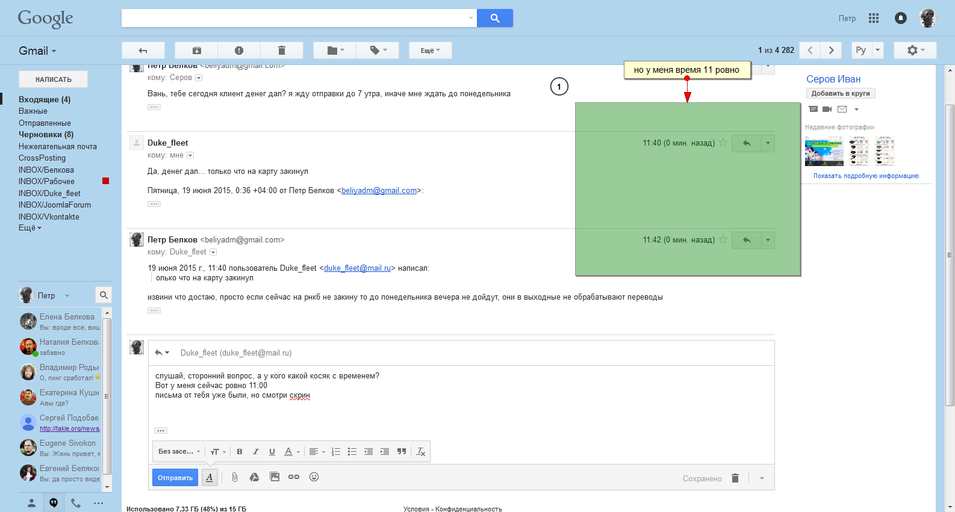Archive this conversation
955x512 pixels.
pos(196,51)
